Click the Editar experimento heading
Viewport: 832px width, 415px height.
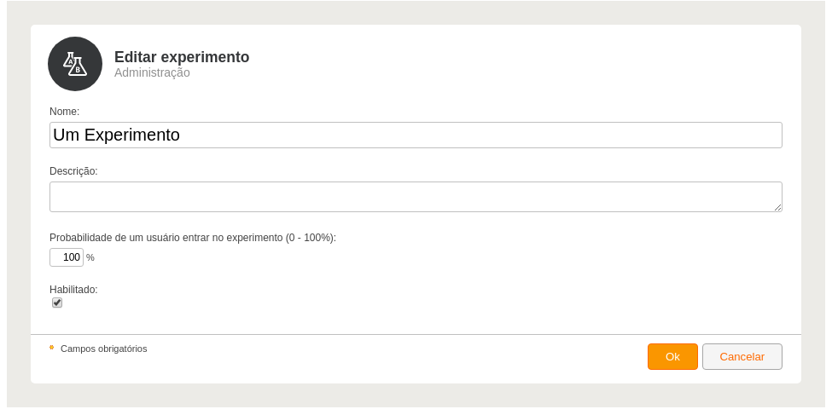click(x=182, y=57)
